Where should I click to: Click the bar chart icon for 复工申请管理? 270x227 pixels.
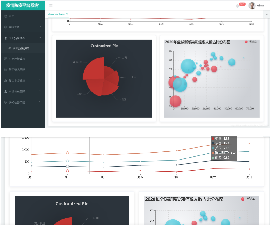pos(6,81)
